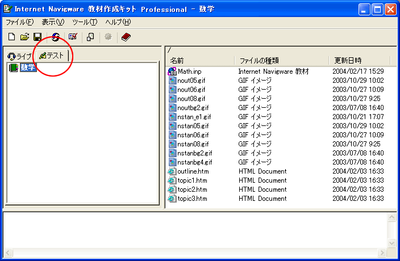400x261 pixels.
Task: Click inside the bottom output text area
Action: [x=195, y=230]
